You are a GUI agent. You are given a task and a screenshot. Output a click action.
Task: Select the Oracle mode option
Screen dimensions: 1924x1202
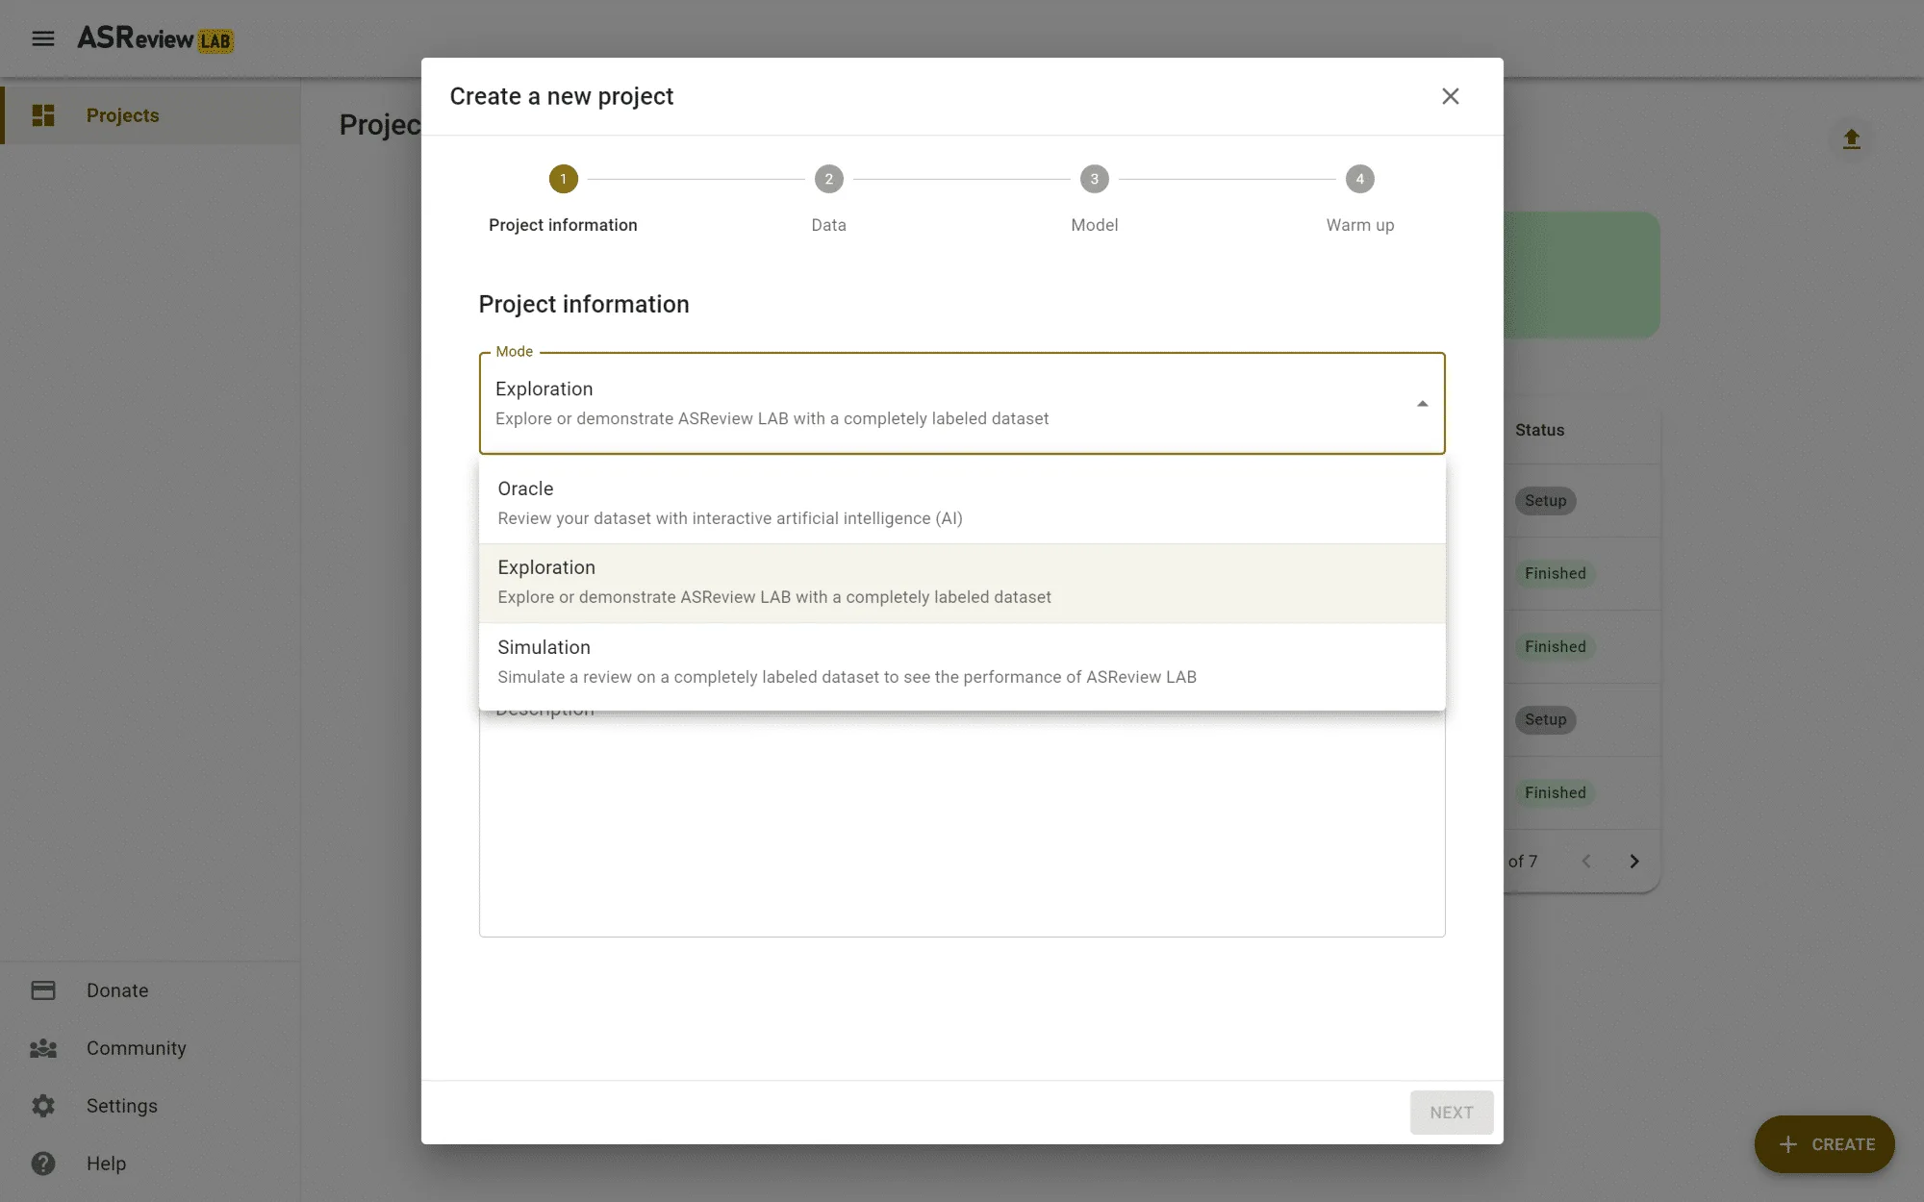962,503
